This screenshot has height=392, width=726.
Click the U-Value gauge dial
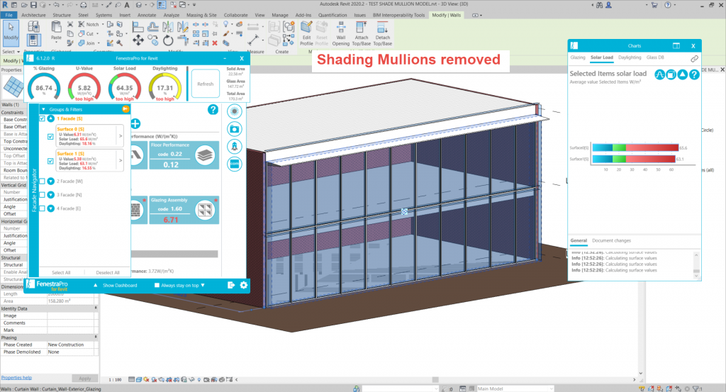(x=84, y=87)
